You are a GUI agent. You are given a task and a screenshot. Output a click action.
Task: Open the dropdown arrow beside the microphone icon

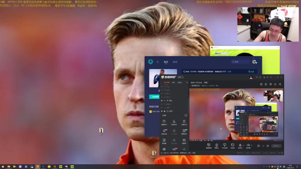pos(243,145)
